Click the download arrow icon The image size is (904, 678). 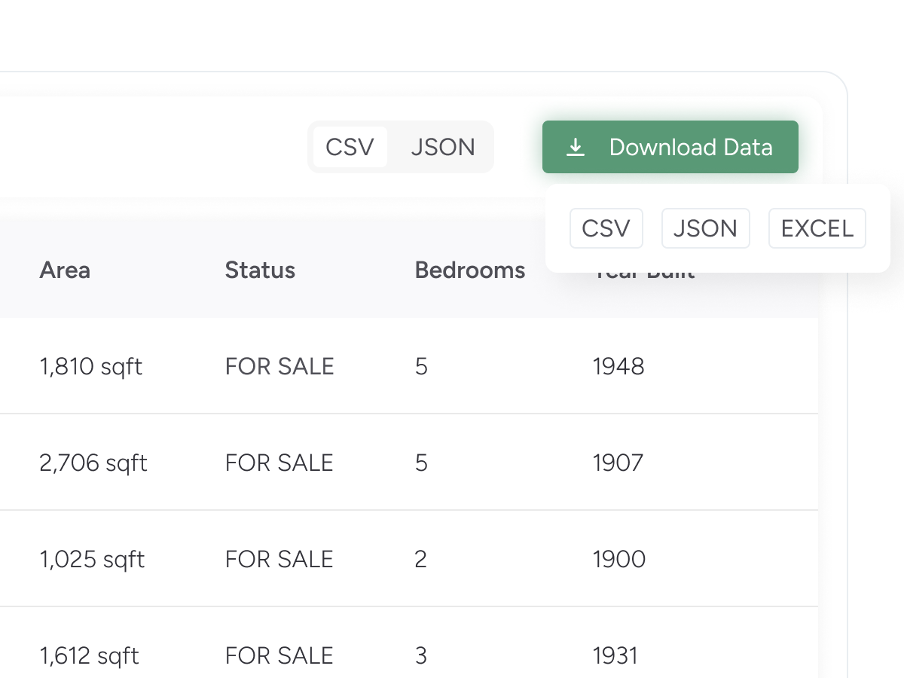coord(576,148)
